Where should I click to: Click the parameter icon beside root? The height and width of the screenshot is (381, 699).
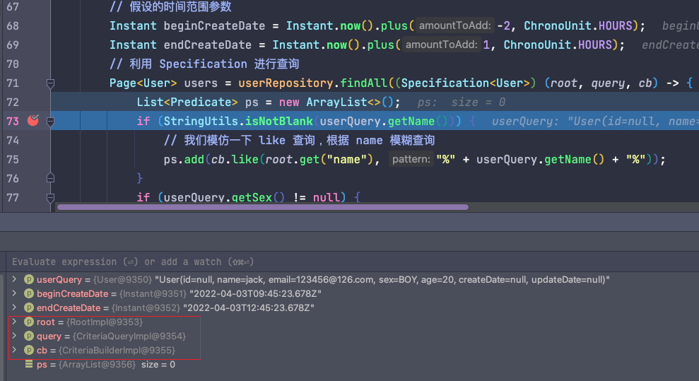(x=29, y=322)
